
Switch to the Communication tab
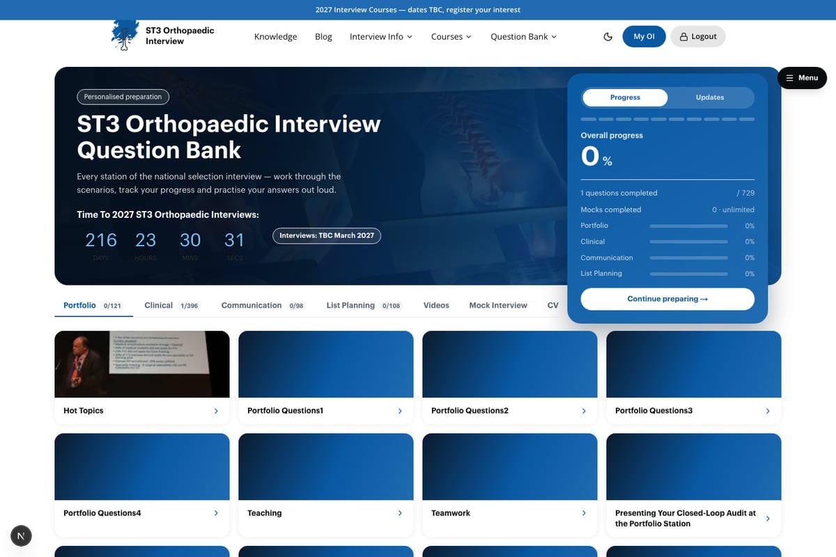(263, 306)
